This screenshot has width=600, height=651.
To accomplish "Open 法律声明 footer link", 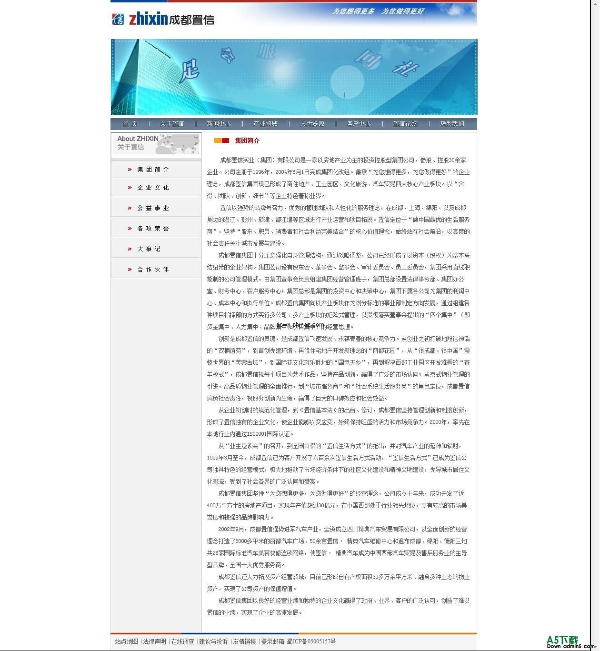I will coord(155,641).
